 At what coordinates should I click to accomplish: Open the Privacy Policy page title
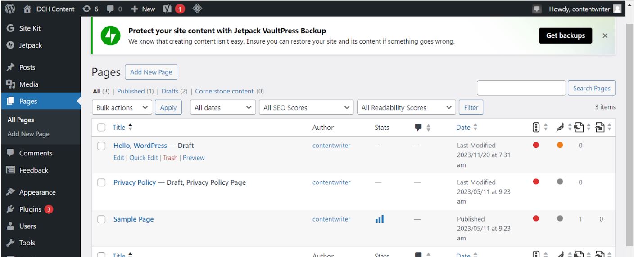(x=135, y=182)
